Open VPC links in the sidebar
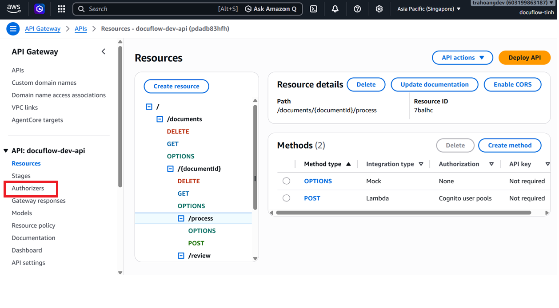Viewport: 559px width, 308px height. (25, 107)
